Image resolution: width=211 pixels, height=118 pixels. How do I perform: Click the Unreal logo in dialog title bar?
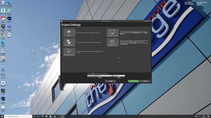[62, 21]
